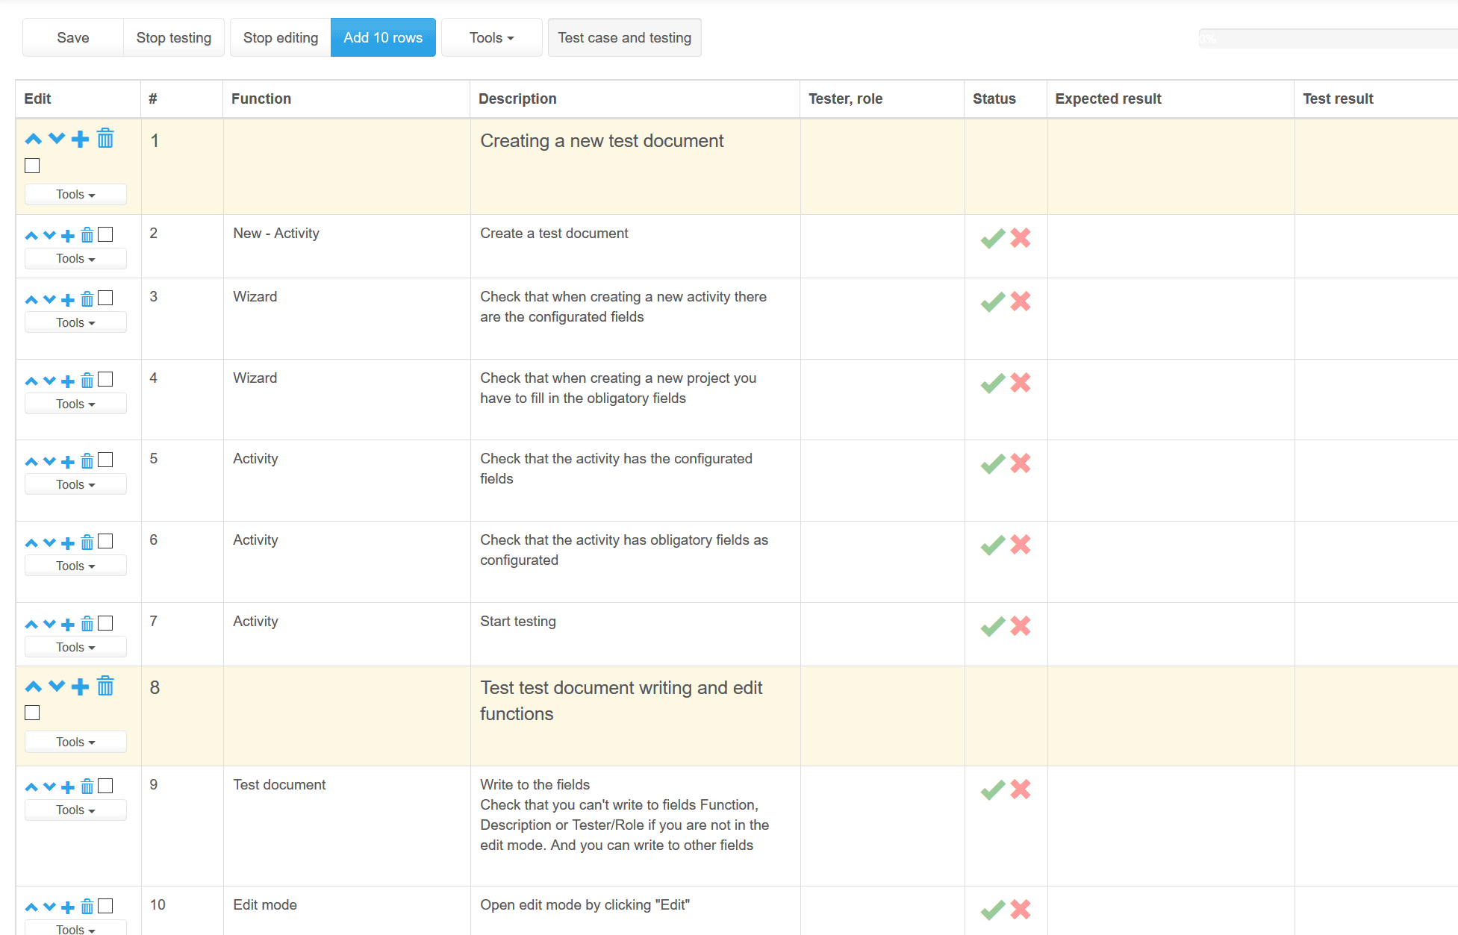Image resolution: width=1458 pixels, height=935 pixels.
Task: Mark row 10 as passed
Action: (992, 910)
